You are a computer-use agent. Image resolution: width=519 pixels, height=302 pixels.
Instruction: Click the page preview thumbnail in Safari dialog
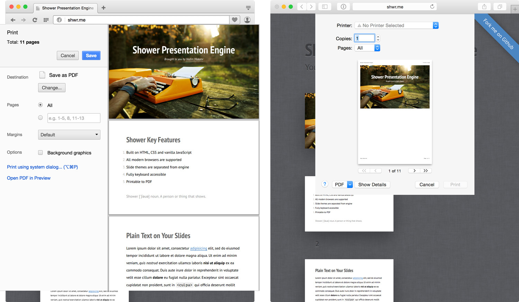click(x=395, y=112)
